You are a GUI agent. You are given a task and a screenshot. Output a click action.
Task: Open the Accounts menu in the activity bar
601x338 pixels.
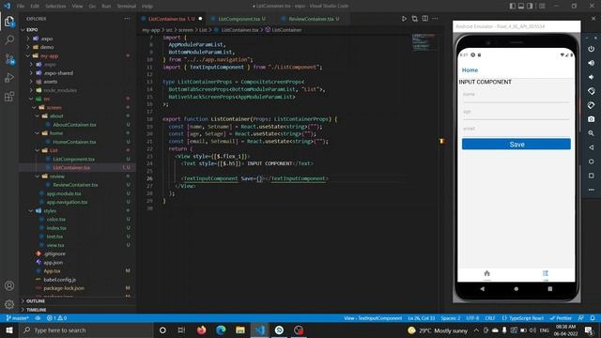(9, 285)
